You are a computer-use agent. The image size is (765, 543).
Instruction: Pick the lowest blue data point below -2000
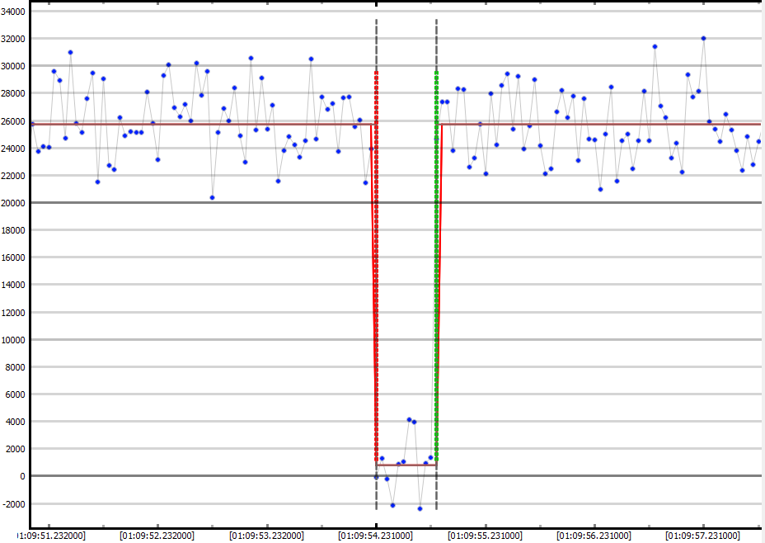pyautogui.click(x=420, y=508)
